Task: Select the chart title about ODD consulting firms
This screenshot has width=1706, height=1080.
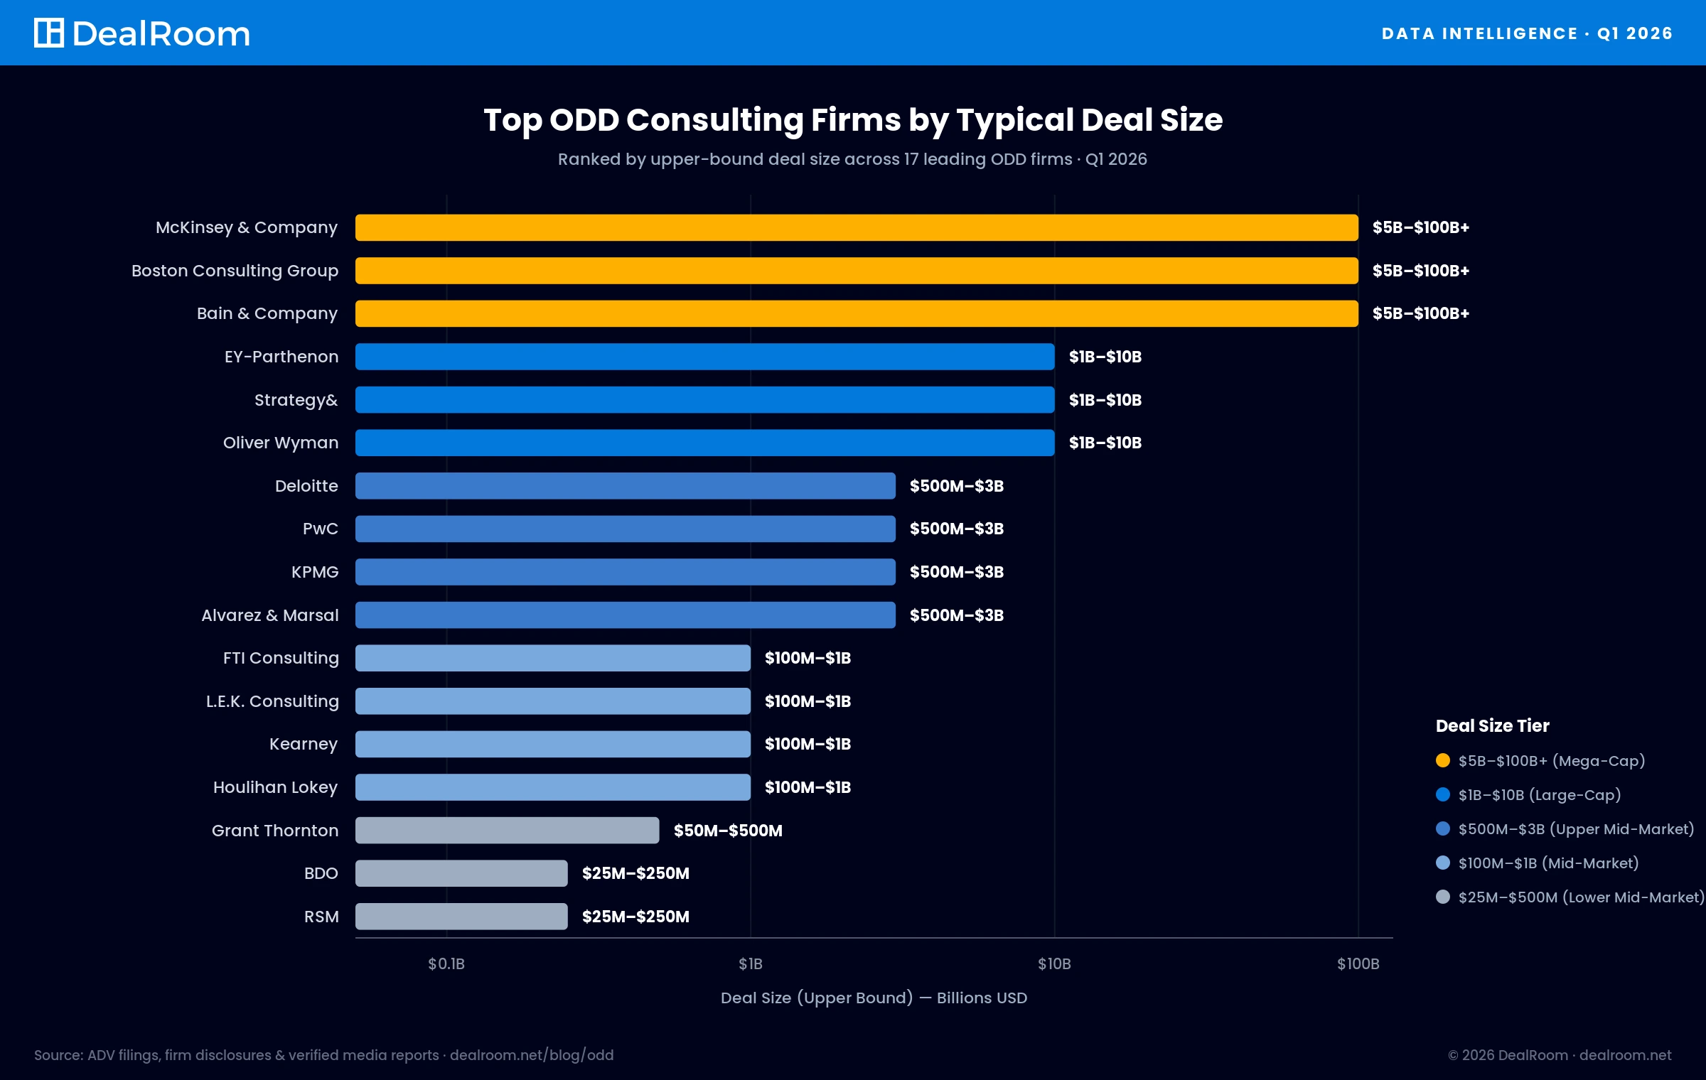Action: (853, 119)
